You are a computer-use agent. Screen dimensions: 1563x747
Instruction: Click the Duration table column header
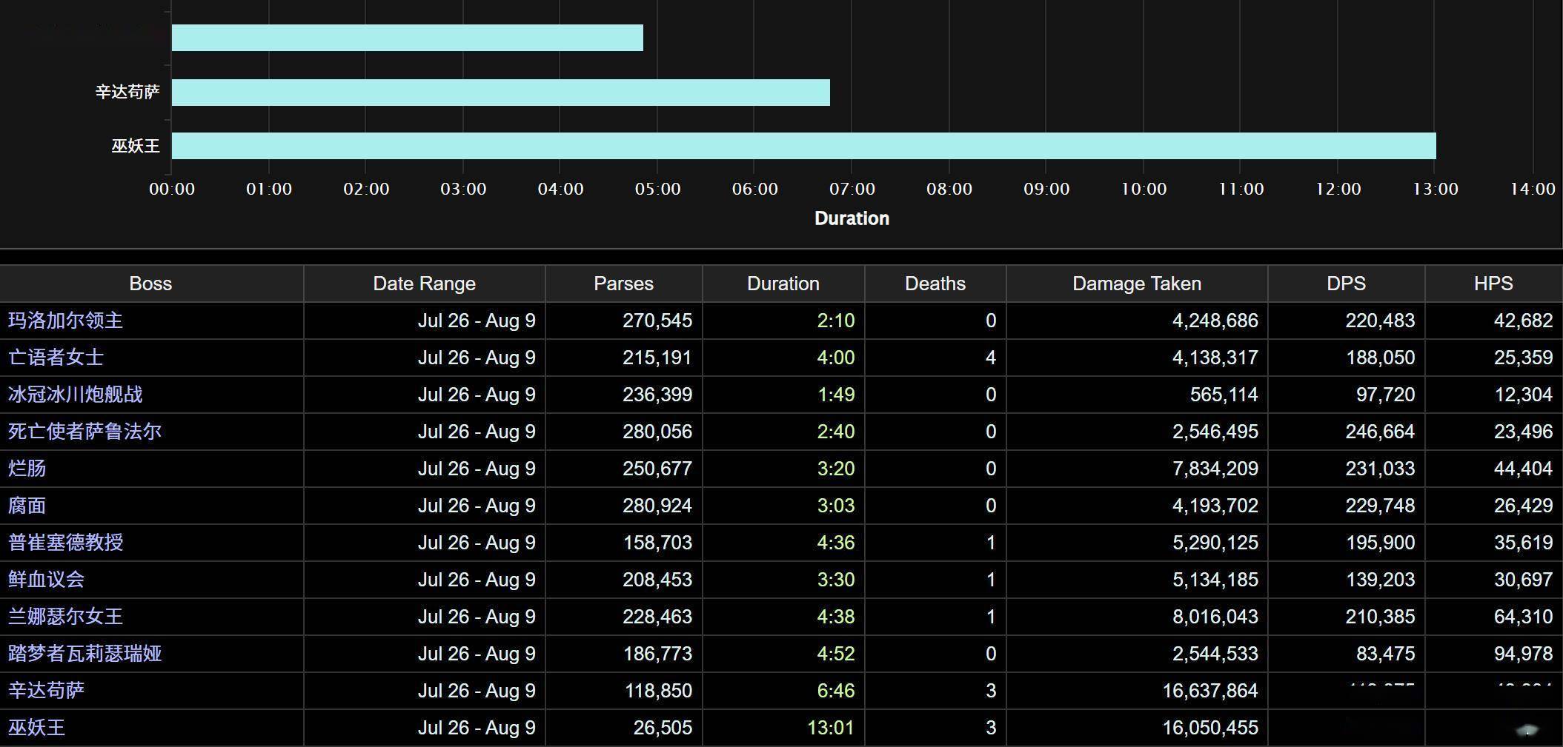[x=783, y=284]
